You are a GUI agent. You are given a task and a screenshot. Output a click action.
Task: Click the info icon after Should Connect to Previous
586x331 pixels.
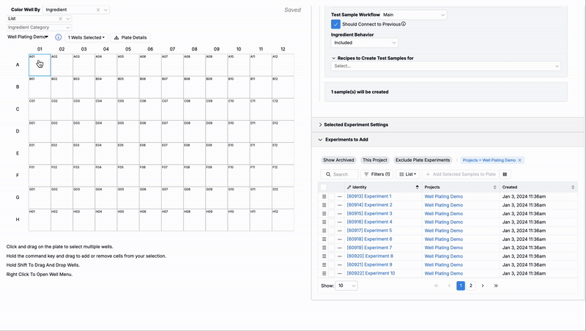404,24
